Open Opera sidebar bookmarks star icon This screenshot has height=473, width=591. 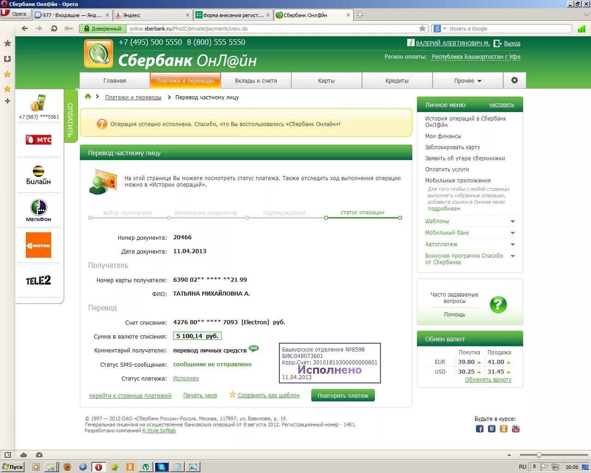[x=7, y=43]
